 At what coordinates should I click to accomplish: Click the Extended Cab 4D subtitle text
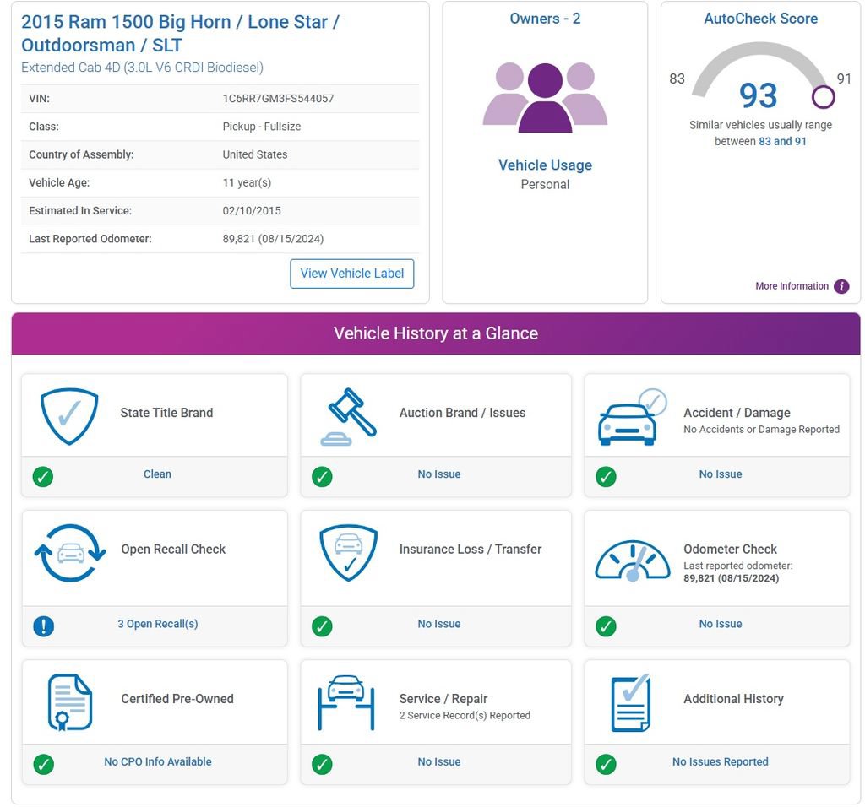[142, 68]
